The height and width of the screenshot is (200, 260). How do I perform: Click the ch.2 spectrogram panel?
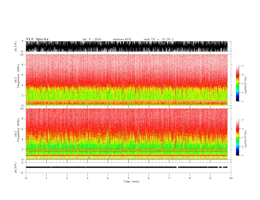click(x=126, y=134)
